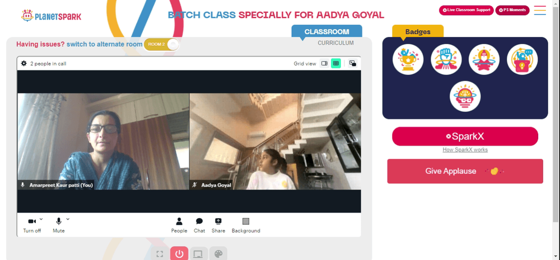Click the Give Applause button

[465, 171]
